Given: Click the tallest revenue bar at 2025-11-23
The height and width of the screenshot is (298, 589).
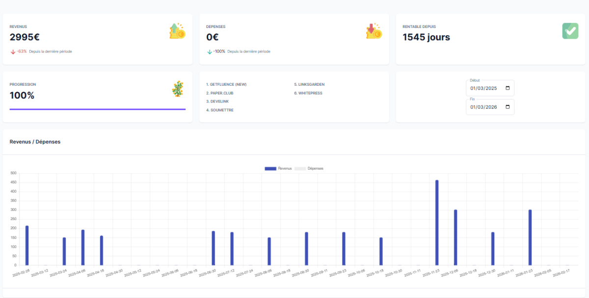Looking at the screenshot, I should pyautogui.click(x=437, y=223).
